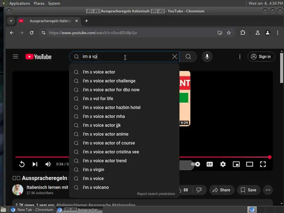Image resolution: width=284 pixels, height=213 pixels.
Task: Open the video thumbnail showing 9:29
Action: [x=185, y=98]
